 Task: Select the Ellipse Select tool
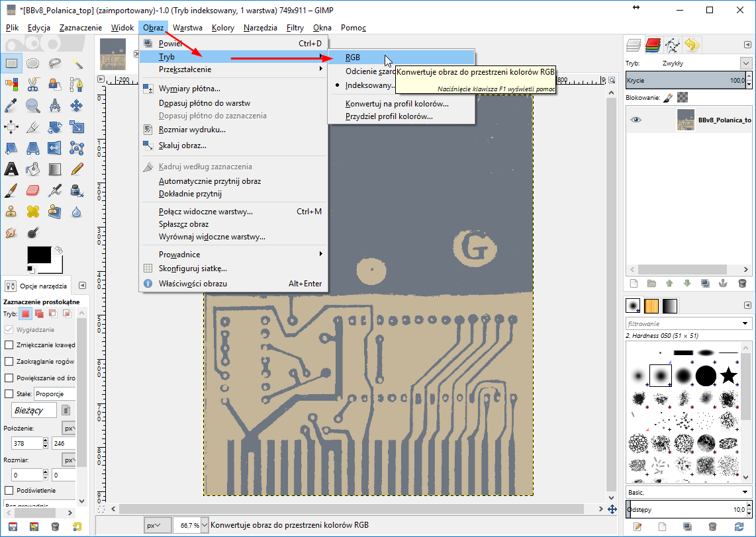[32, 63]
